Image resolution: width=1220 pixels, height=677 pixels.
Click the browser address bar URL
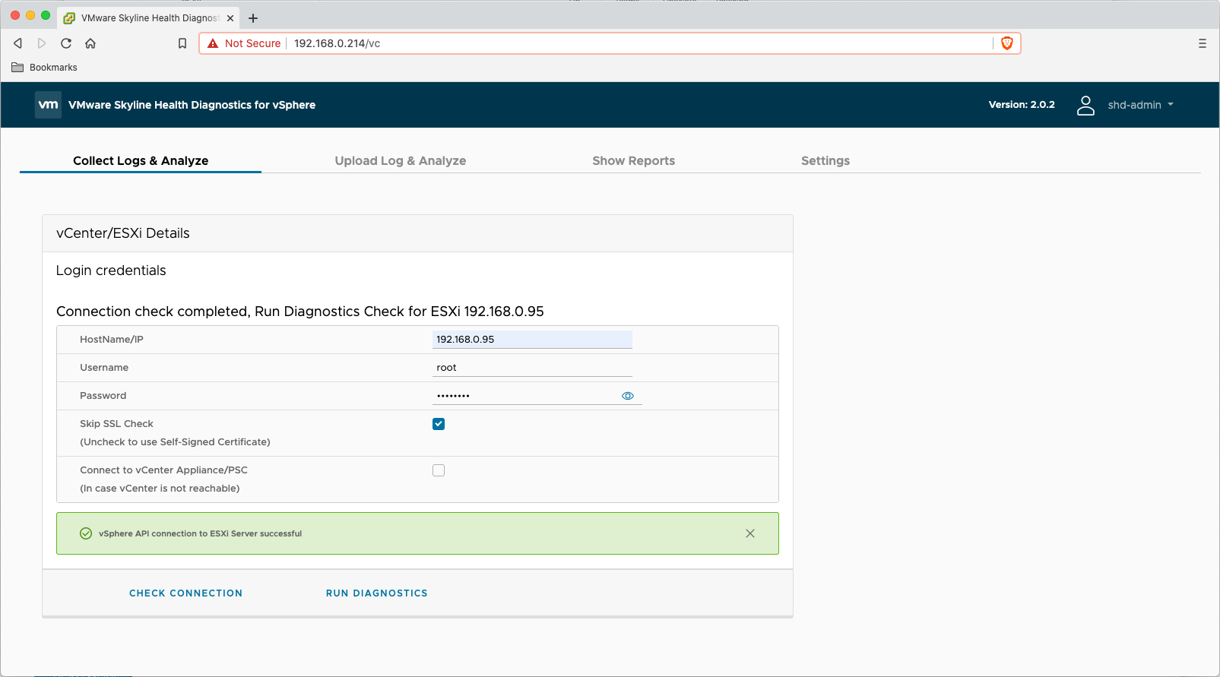(337, 43)
